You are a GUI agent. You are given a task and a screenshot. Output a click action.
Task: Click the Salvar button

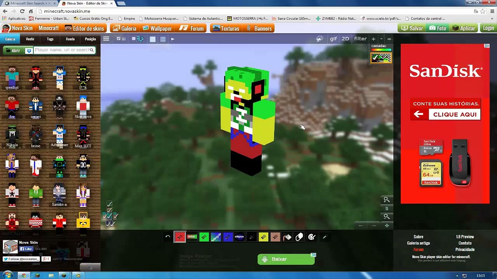(x=412, y=28)
